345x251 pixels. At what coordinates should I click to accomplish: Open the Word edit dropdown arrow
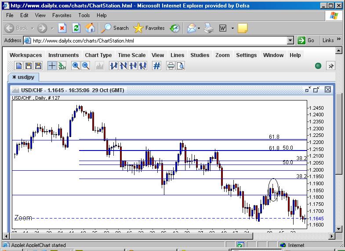tap(232, 29)
